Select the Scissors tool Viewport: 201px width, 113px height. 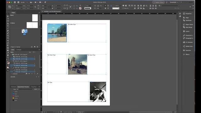tap(8, 40)
